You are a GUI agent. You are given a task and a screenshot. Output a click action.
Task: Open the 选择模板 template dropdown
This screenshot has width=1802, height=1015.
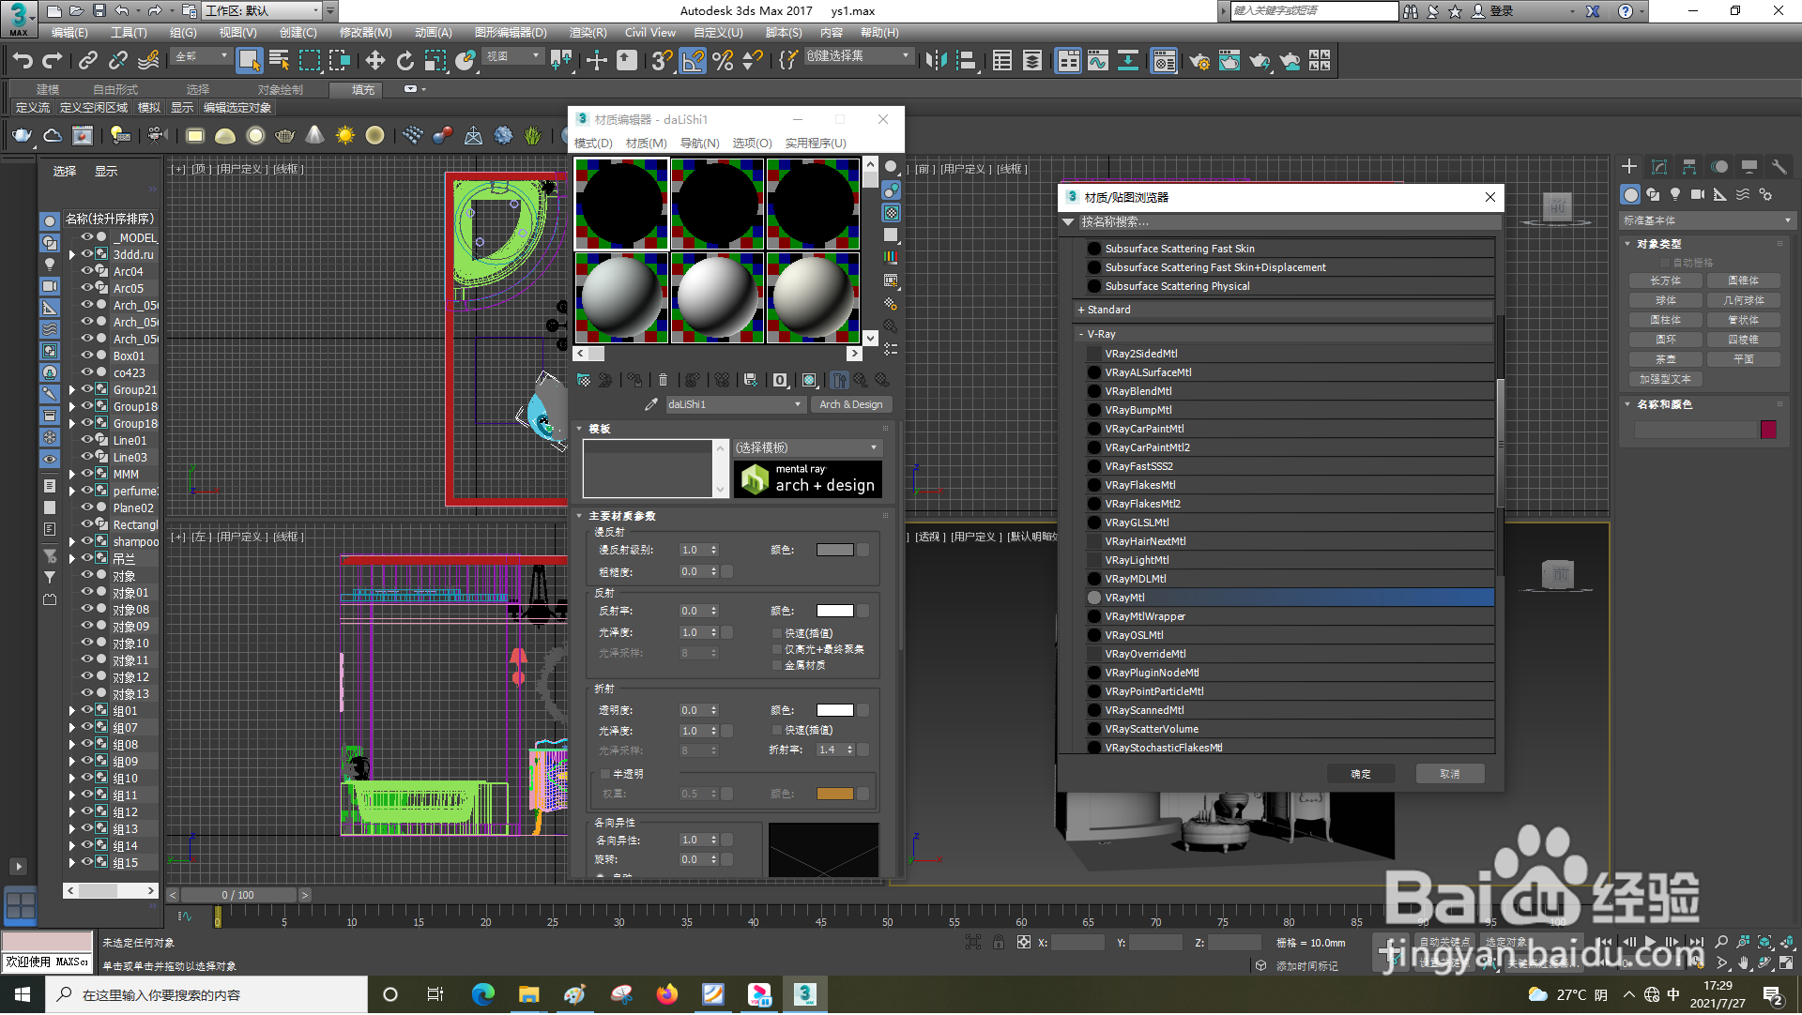(807, 447)
